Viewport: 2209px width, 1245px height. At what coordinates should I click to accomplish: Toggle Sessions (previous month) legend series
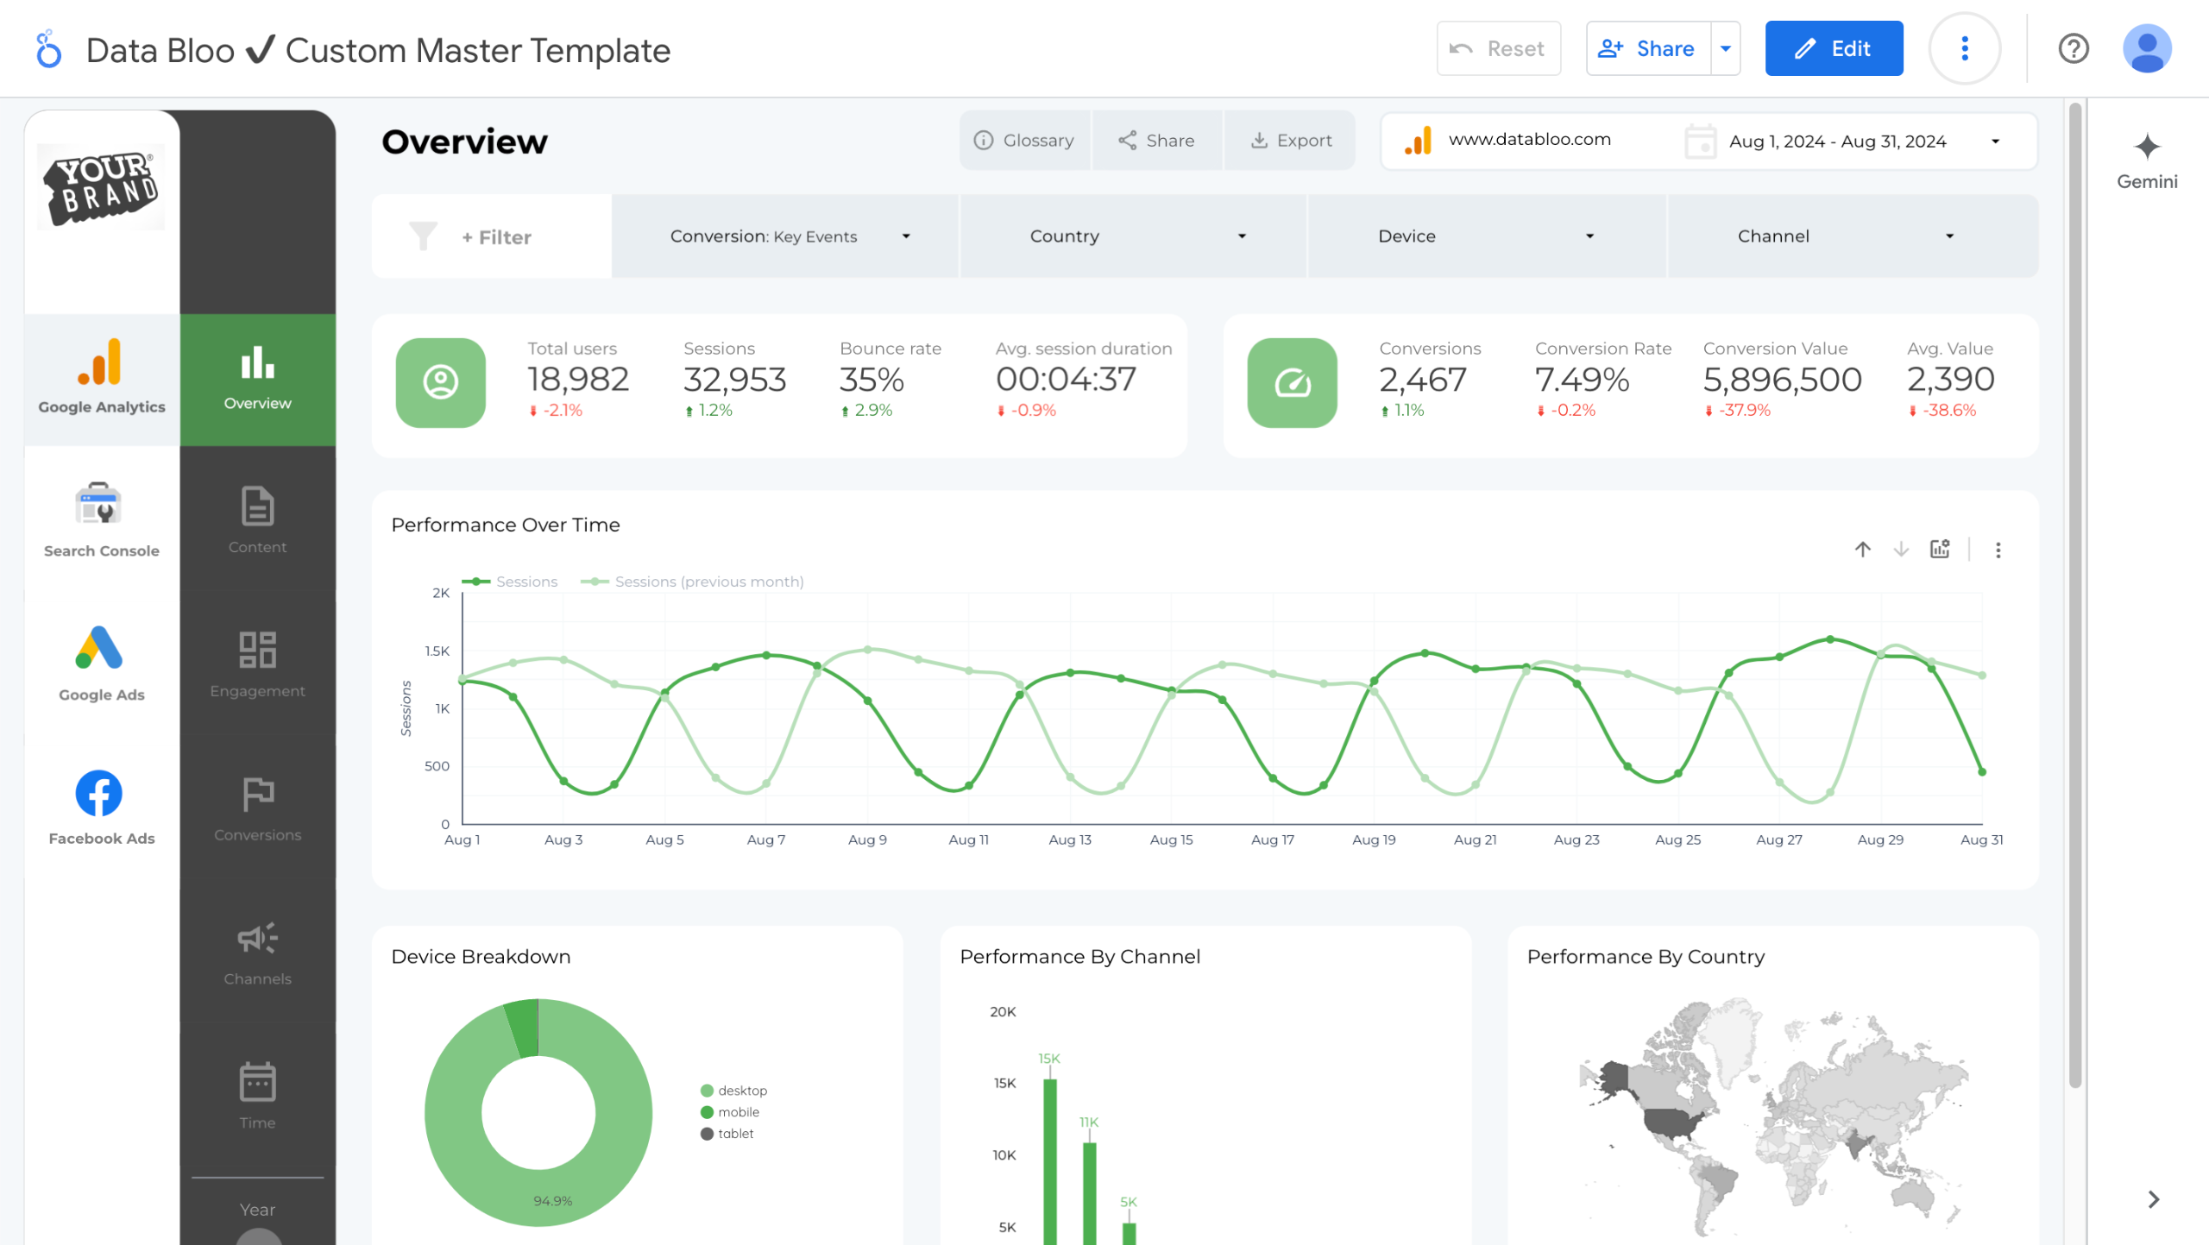point(693,582)
